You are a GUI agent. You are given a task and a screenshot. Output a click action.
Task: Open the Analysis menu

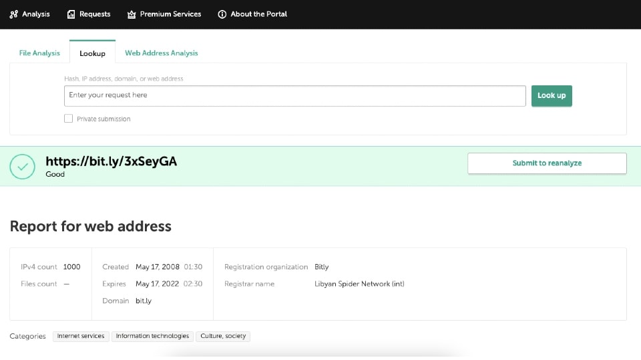pos(35,14)
